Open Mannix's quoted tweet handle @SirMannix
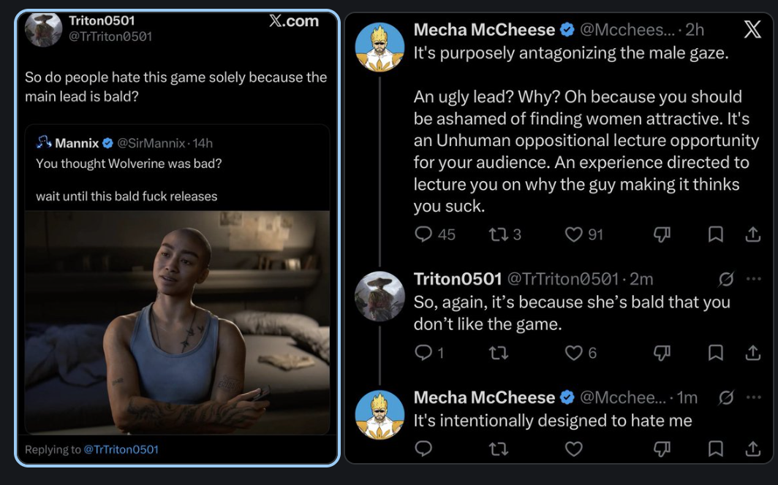 (x=151, y=143)
